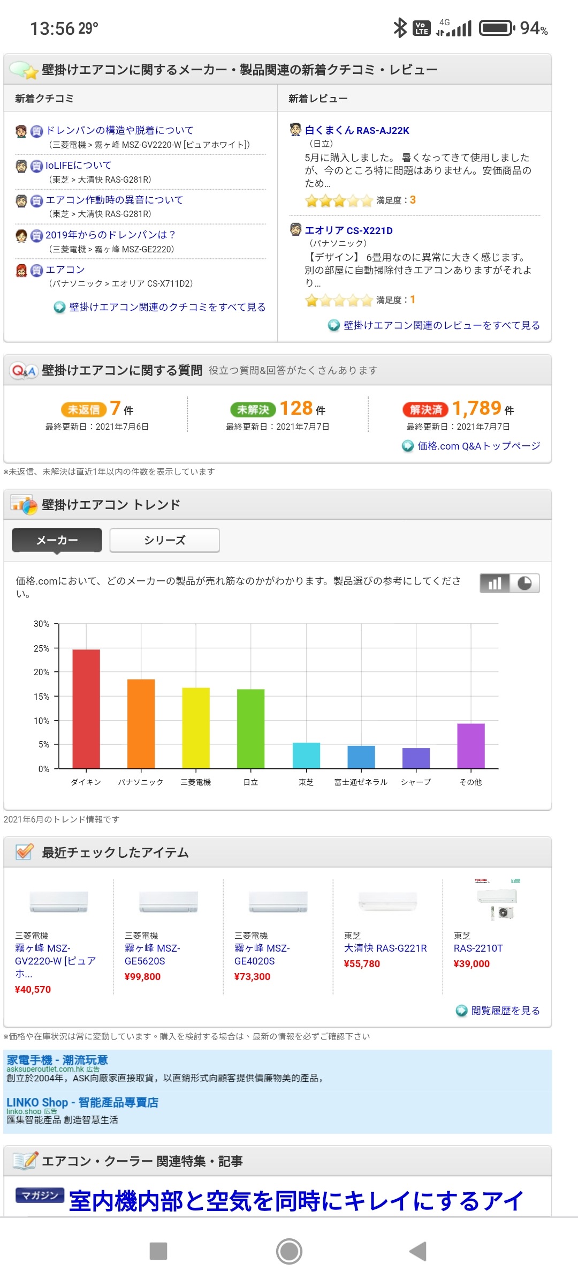Open 大清快 RAS-G221R product thumbnail
The width and height of the screenshot is (578, 1286).
tap(388, 901)
